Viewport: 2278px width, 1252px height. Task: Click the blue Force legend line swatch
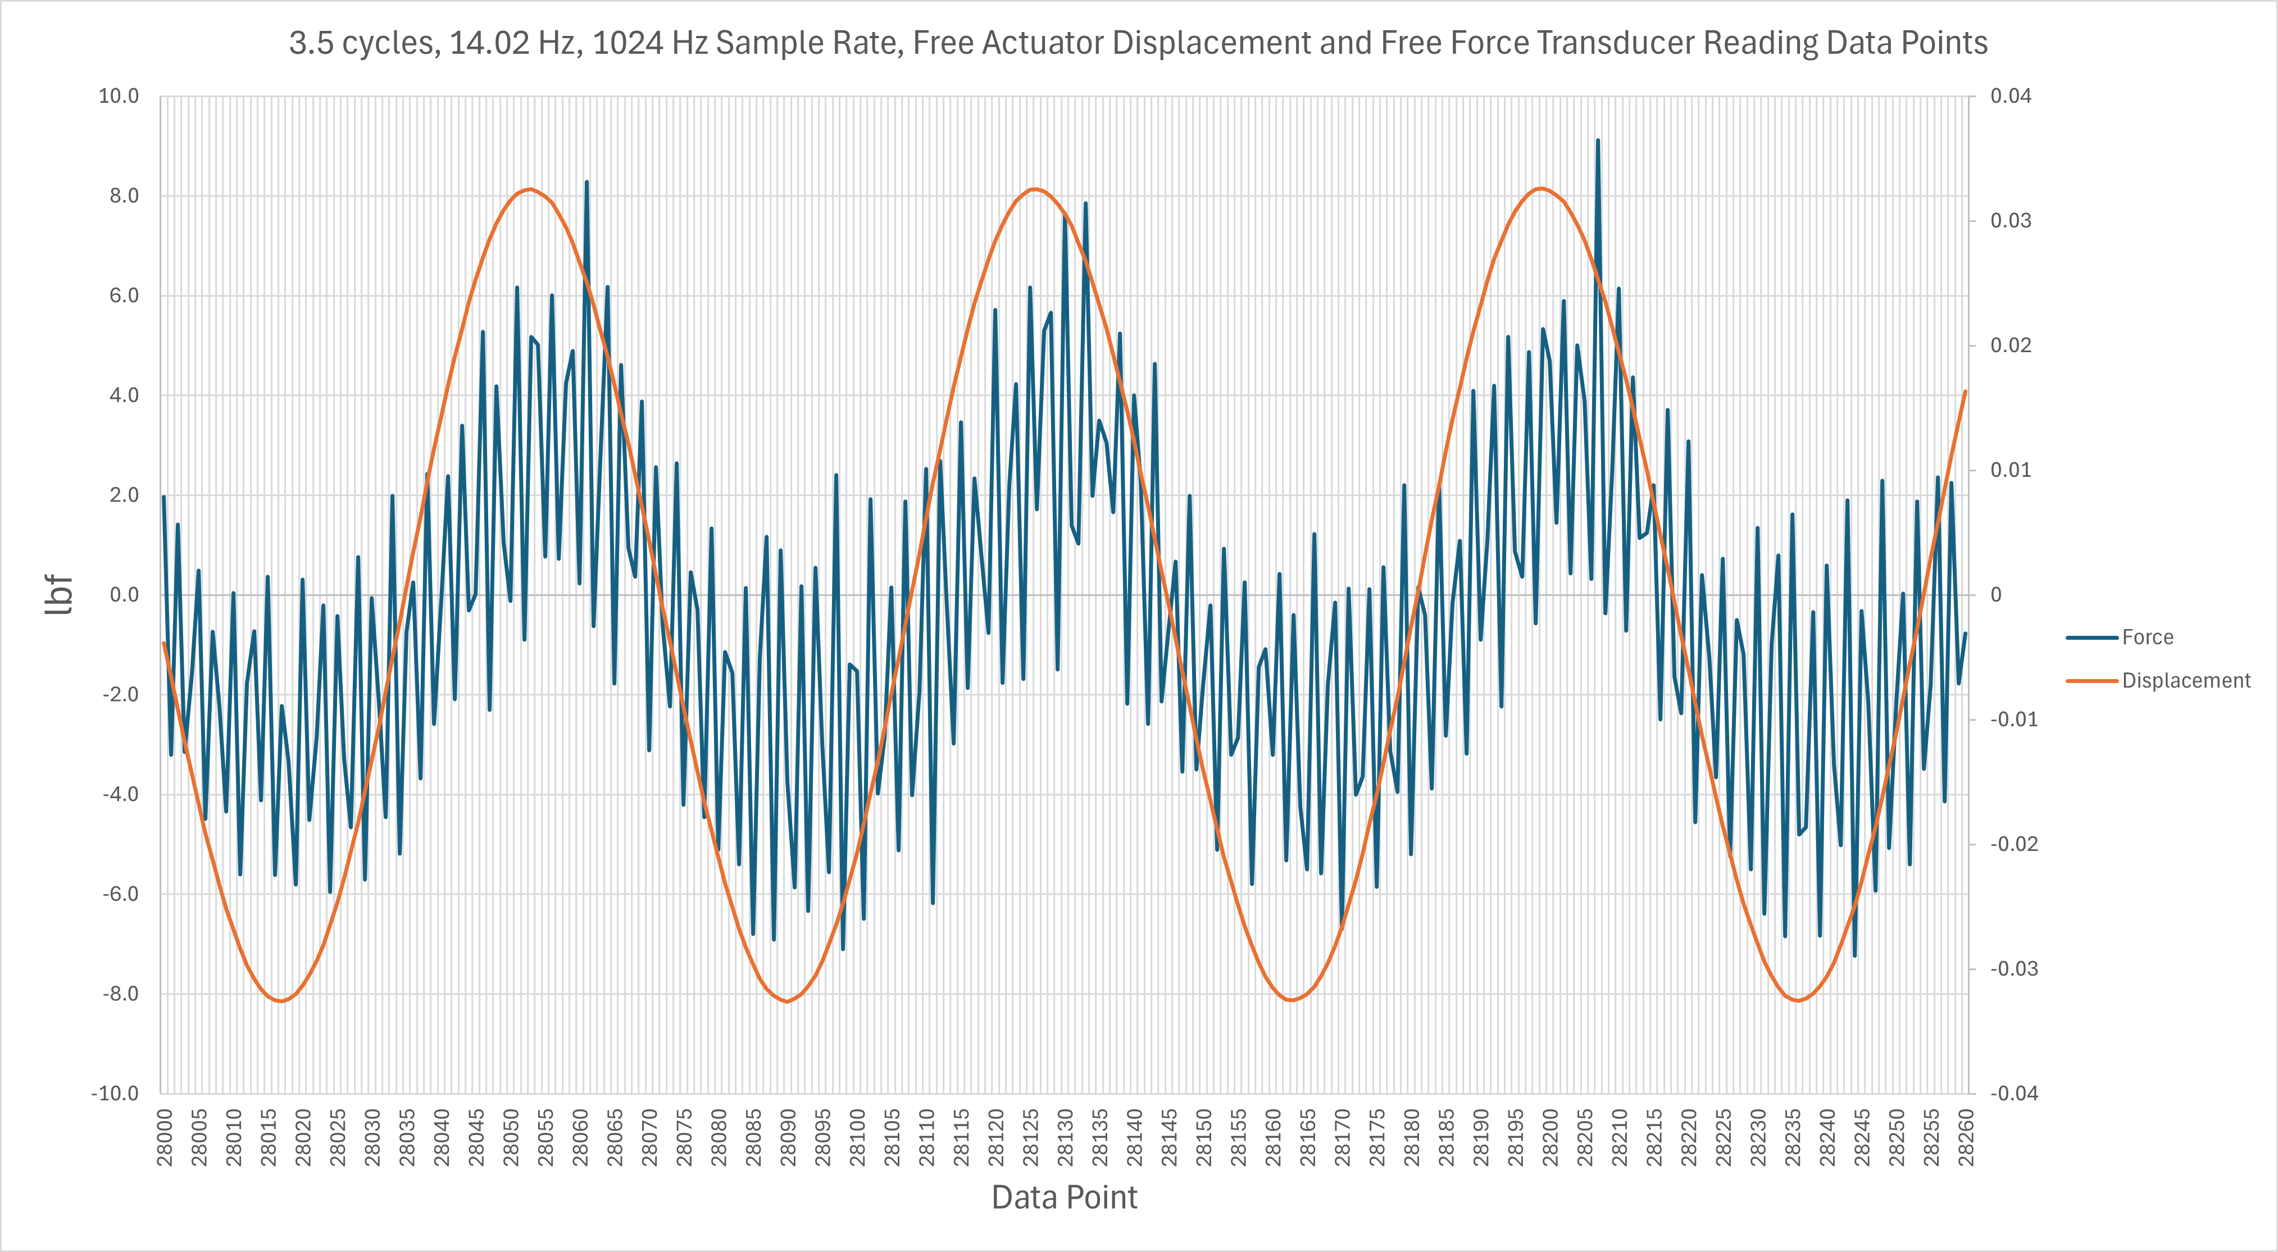(x=2091, y=638)
